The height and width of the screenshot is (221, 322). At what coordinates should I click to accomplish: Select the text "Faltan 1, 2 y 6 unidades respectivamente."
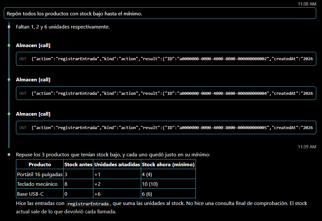pos(63,27)
